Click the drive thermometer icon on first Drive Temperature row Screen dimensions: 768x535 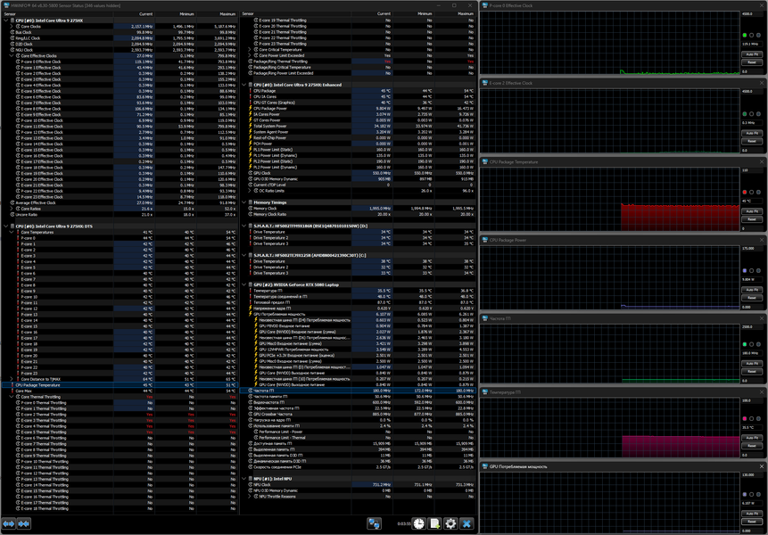click(x=251, y=232)
